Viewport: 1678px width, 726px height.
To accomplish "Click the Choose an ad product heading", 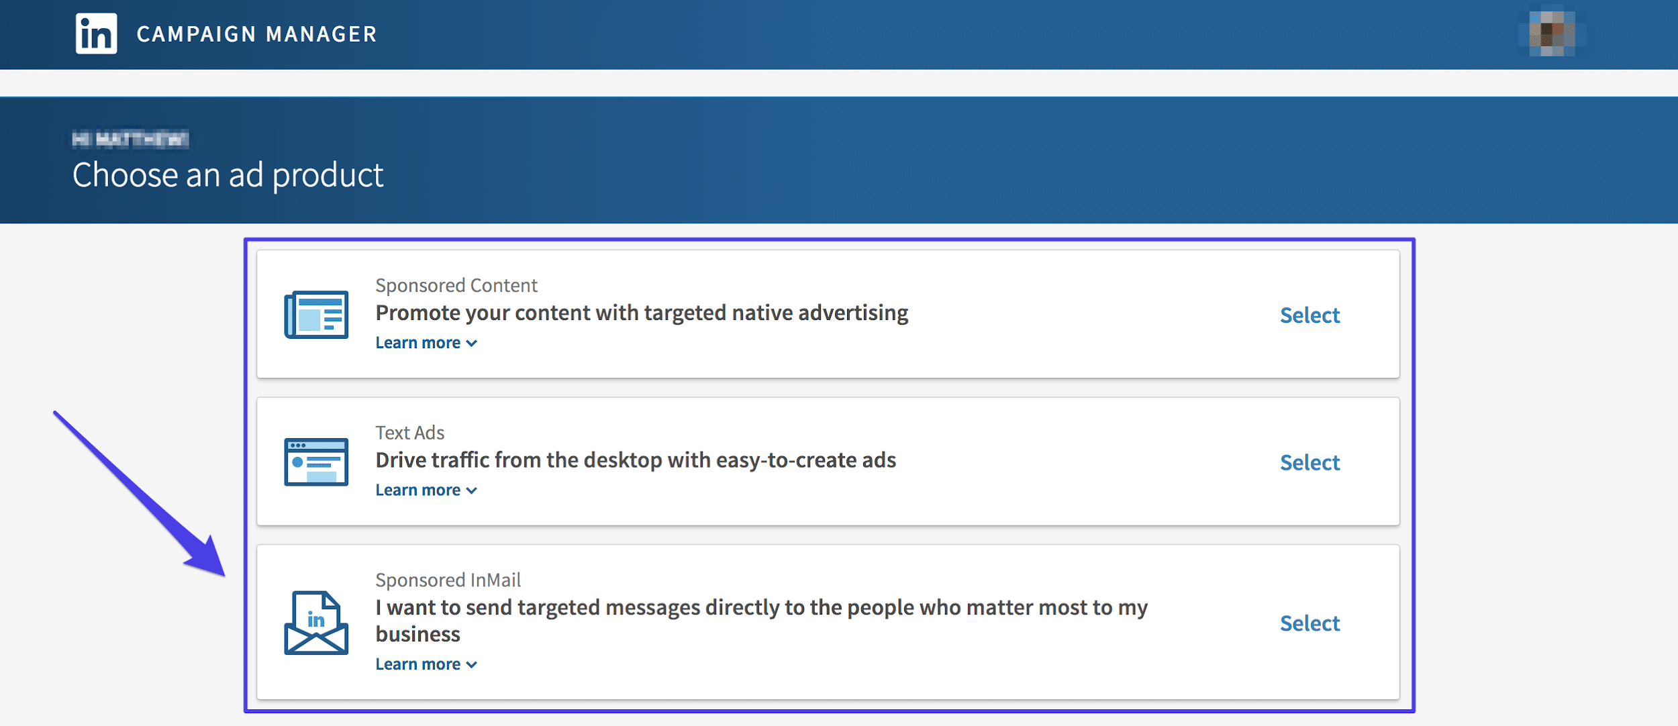I will [x=228, y=174].
